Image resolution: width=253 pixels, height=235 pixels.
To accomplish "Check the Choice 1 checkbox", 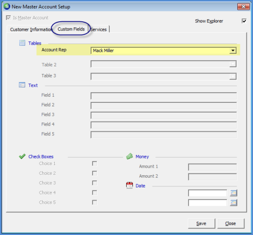I will [94, 164].
